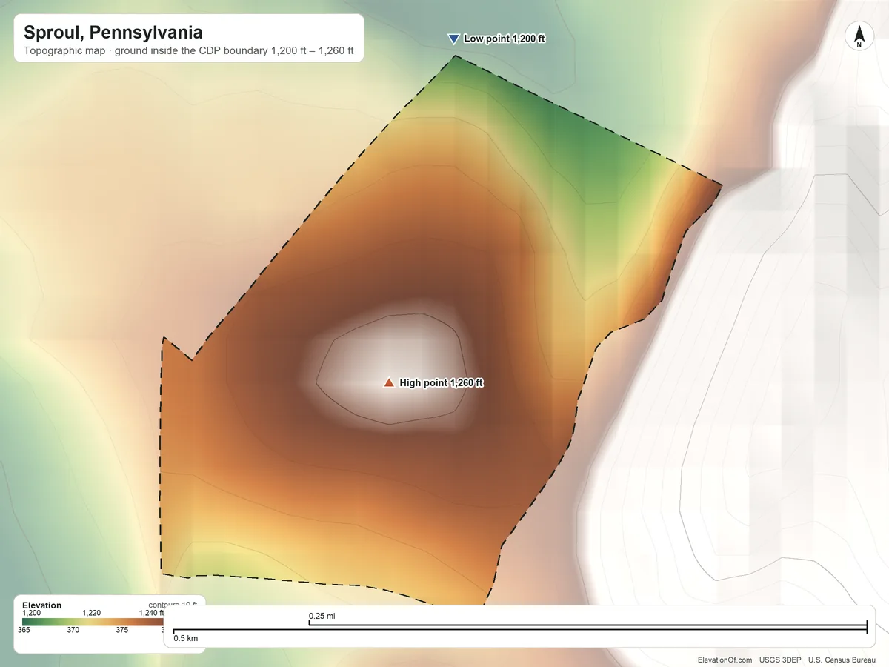Click the orange high point triangle marker
The image size is (889, 667).
(389, 383)
